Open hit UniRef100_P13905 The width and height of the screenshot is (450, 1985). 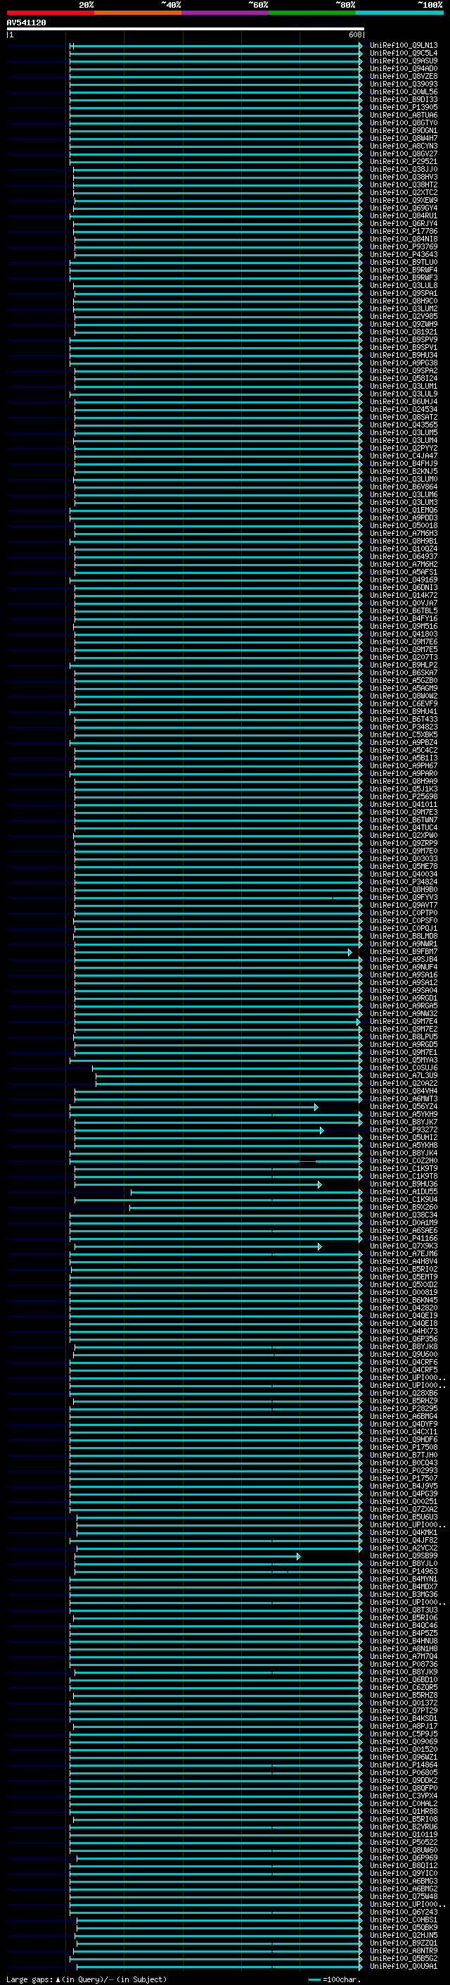[404, 107]
